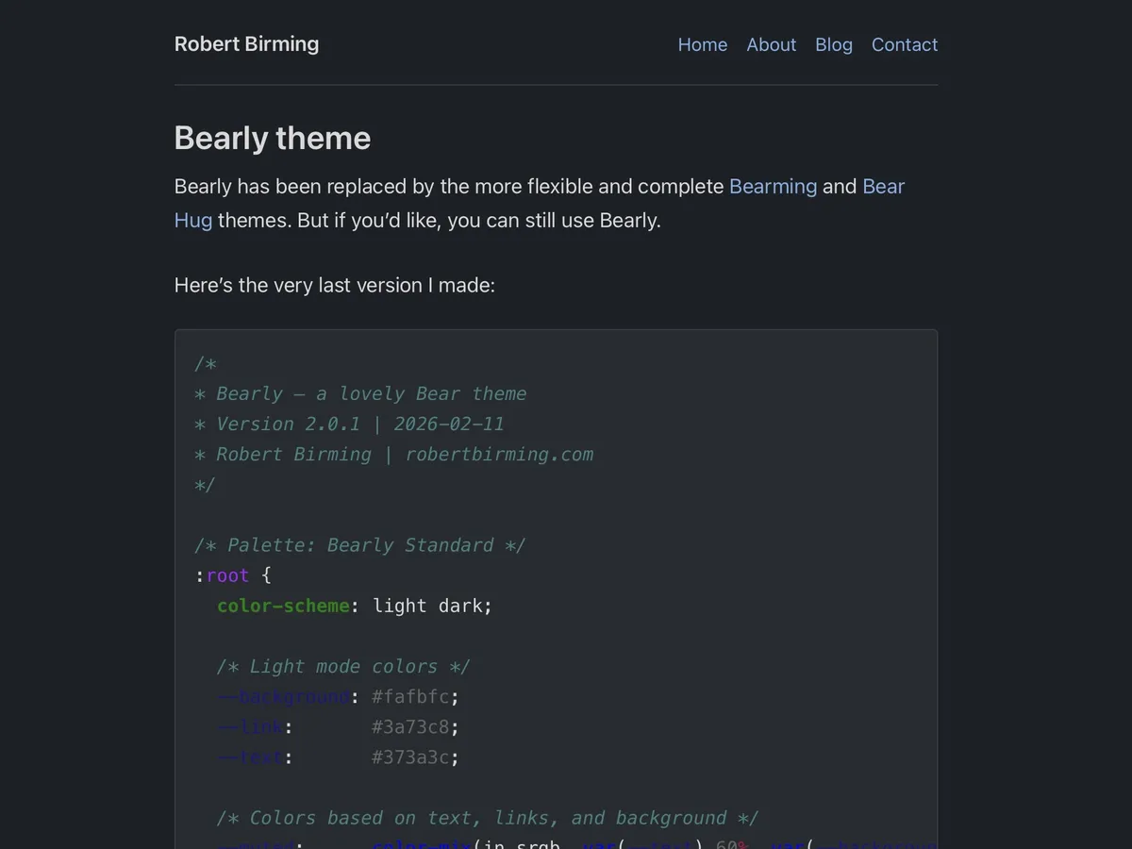Open the Home navigation link

702,44
